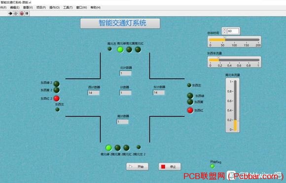The width and height of the screenshot is (286, 183).
Task: Click the red 东西红 LED on right
Action: 190,110
